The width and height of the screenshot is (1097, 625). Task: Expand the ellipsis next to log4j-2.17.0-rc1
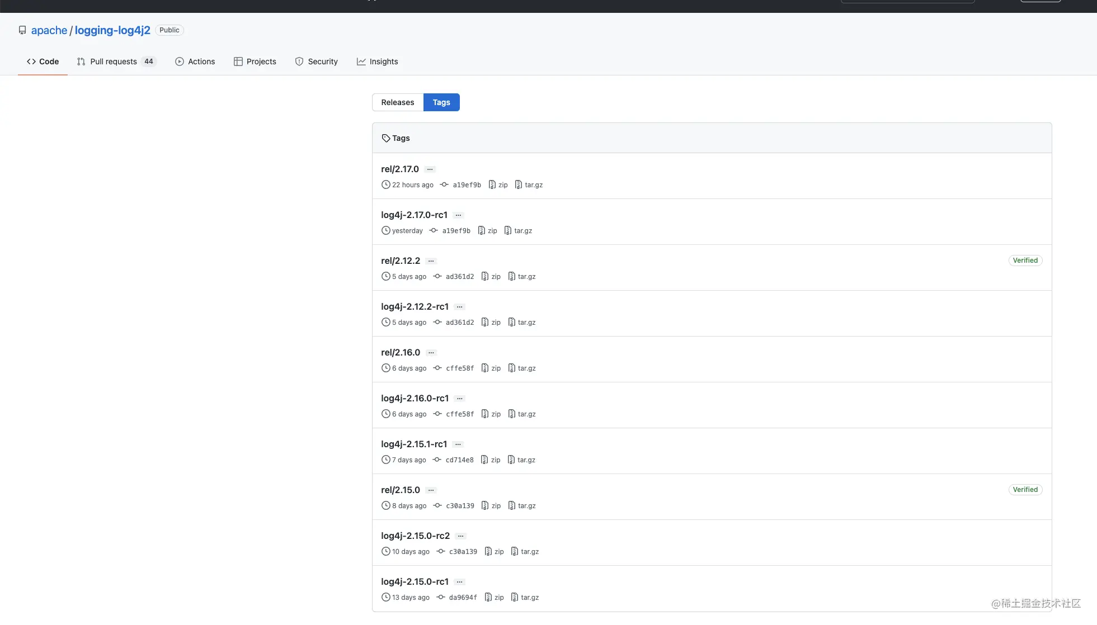pyautogui.click(x=459, y=215)
